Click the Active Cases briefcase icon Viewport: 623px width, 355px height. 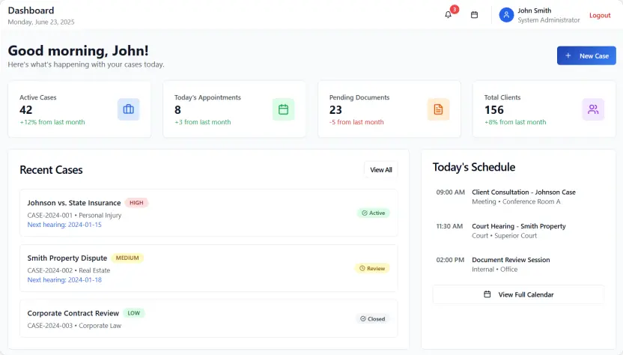[128, 109]
